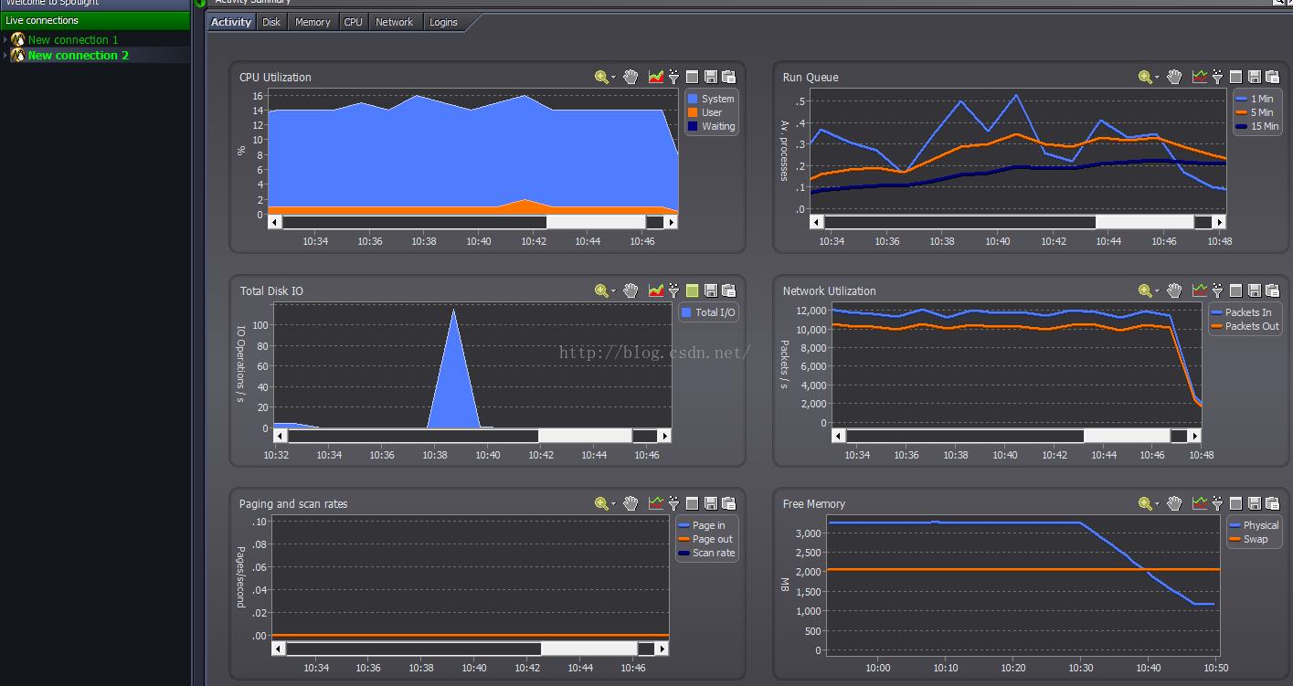Open zoom options arrow in Paging and scan rates
Image resolution: width=1293 pixels, height=686 pixels.
tap(614, 505)
